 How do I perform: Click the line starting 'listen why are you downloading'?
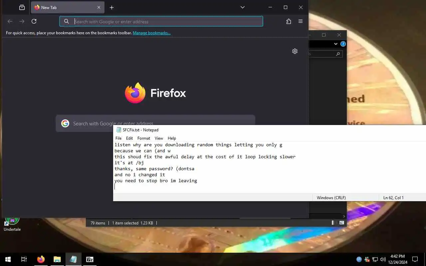(x=198, y=145)
